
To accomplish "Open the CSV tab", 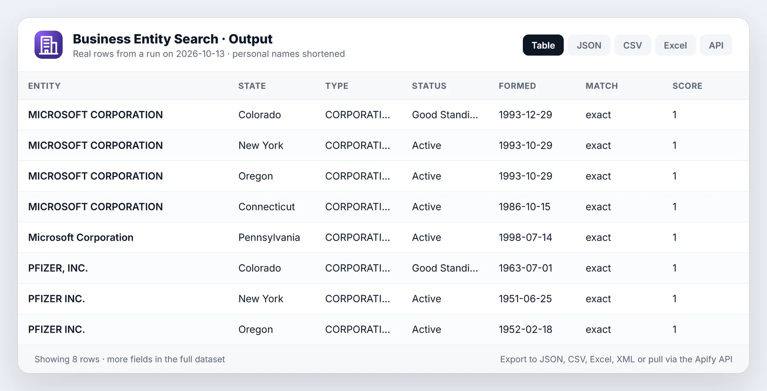I will pos(632,45).
